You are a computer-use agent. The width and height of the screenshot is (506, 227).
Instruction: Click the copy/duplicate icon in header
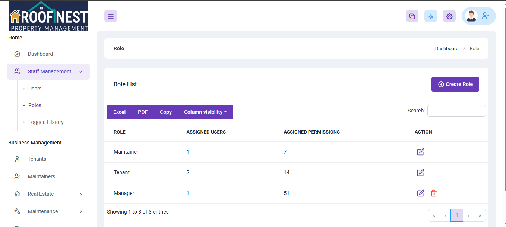pyautogui.click(x=412, y=16)
